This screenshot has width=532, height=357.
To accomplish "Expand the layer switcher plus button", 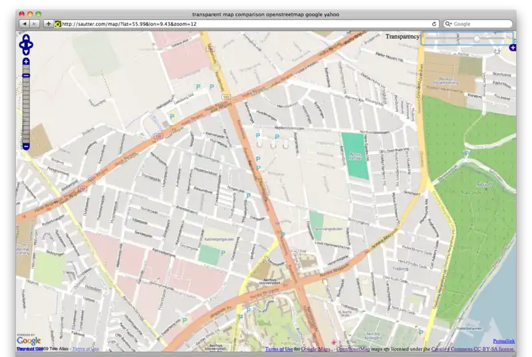I will point(512,48).
